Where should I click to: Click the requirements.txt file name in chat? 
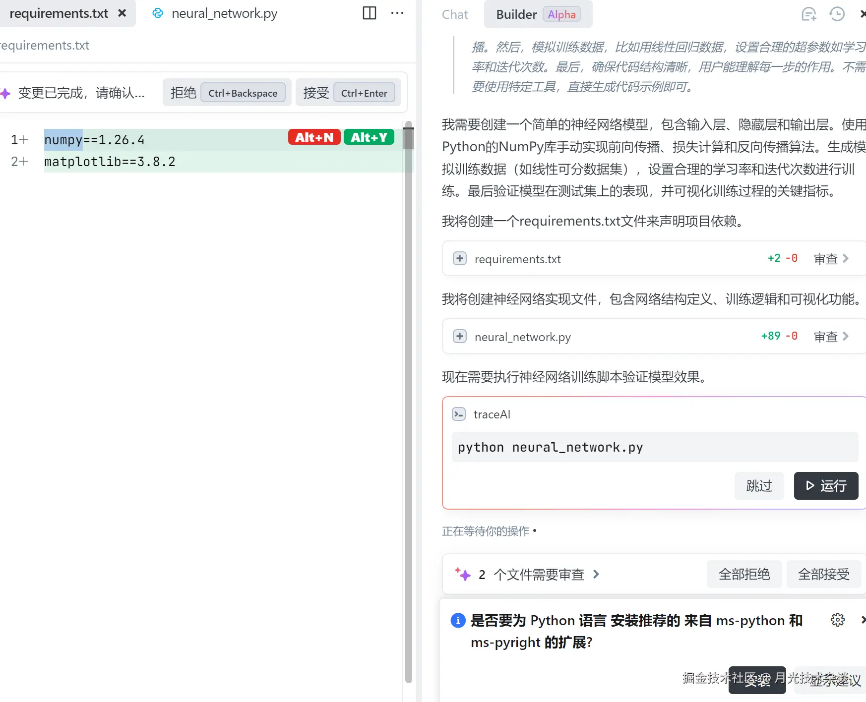[x=518, y=259]
